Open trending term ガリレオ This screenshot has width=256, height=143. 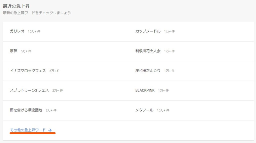[x=17, y=31]
